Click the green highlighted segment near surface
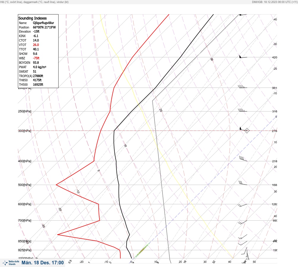 142,251
